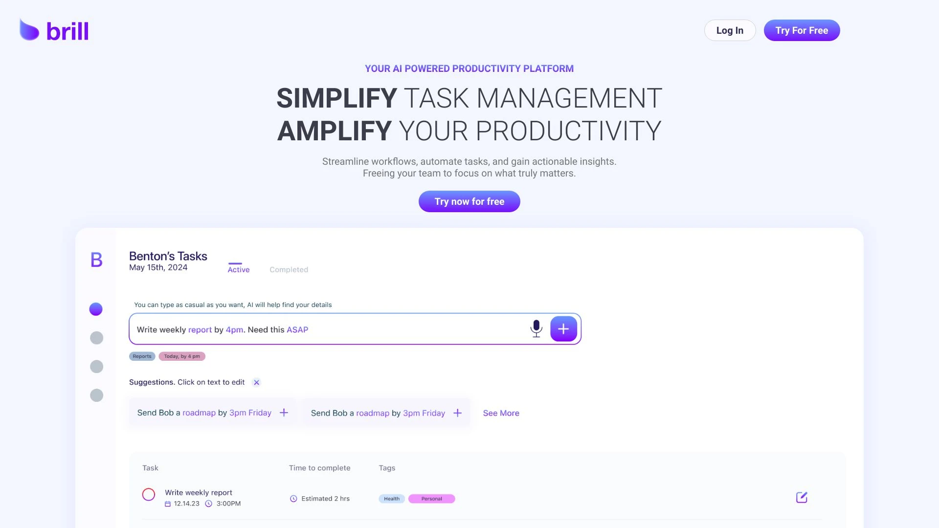Click the Try For Free button
The height and width of the screenshot is (528, 939).
tap(802, 30)
